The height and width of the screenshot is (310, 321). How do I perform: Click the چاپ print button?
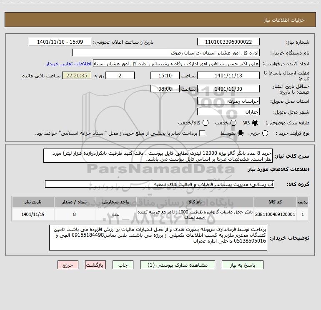tap(123, 265)
